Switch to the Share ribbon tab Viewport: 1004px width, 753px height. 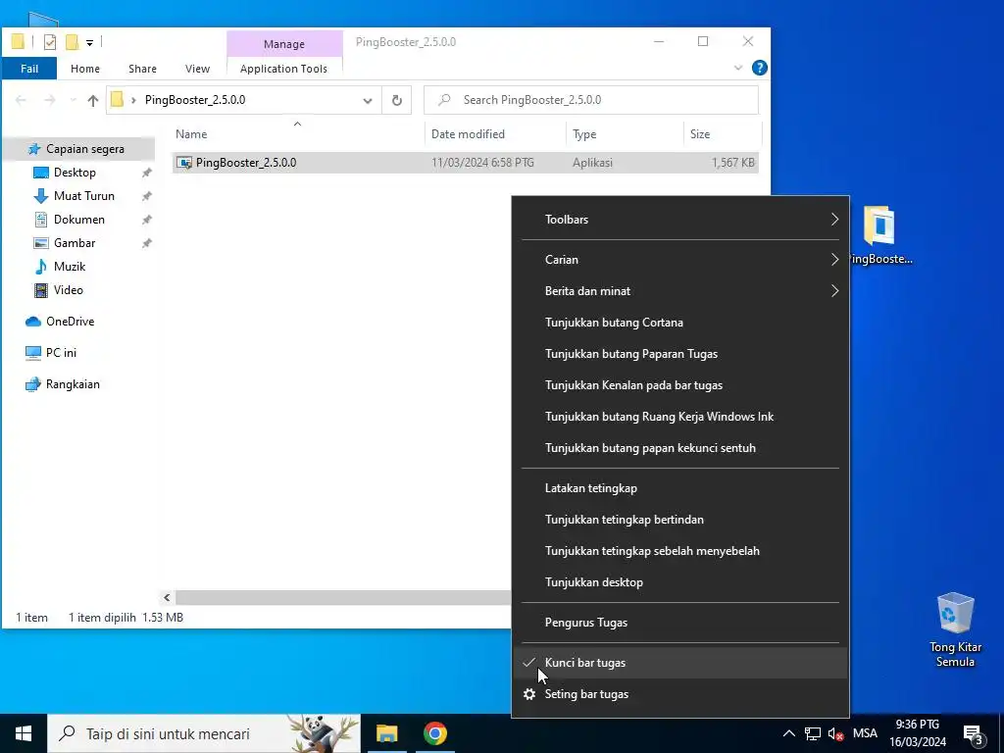click(142, 69)
